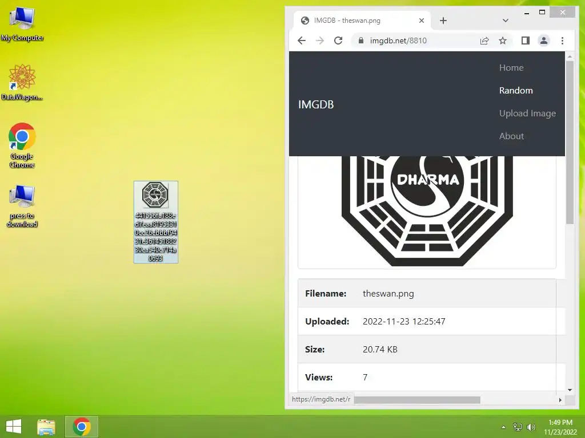Open a new tab with plus button

[443, 21]
